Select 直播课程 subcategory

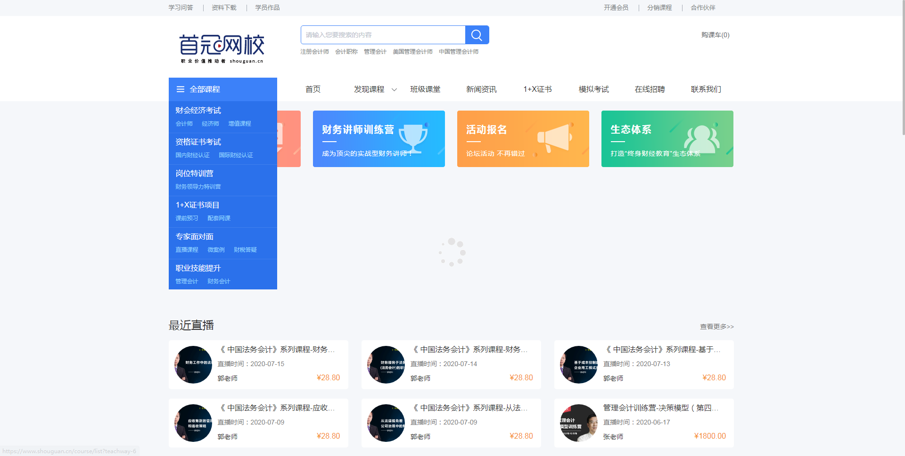tap(187, 250)
